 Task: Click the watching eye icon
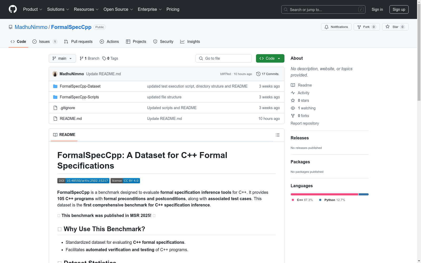pyautogui.click(x=293, y=108)
